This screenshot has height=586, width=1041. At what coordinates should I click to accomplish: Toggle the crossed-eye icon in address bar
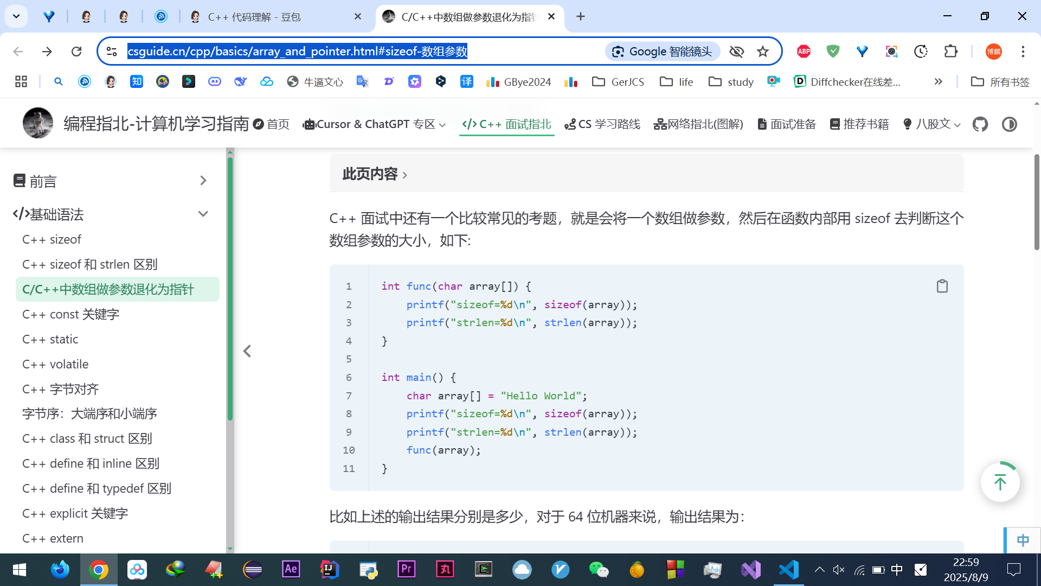pyautogui.click(x=736, y=52)
